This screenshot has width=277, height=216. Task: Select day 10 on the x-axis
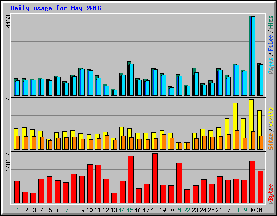click(x=89, y=210)
